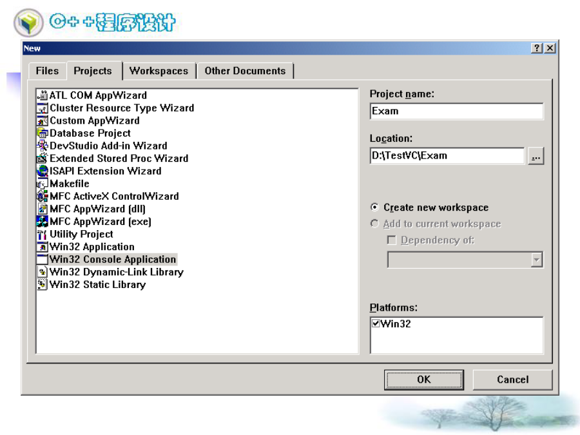Tick the Dependency of checkbox

tap(391, 240)
